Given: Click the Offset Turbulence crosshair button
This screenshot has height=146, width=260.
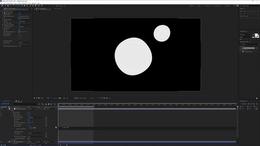Looking at the screenshot, I should [19, 32].
